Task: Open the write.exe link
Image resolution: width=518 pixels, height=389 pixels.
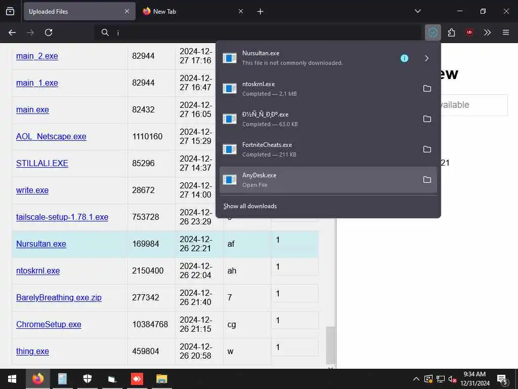Action: pyautogui.click(x=32, y=190)
